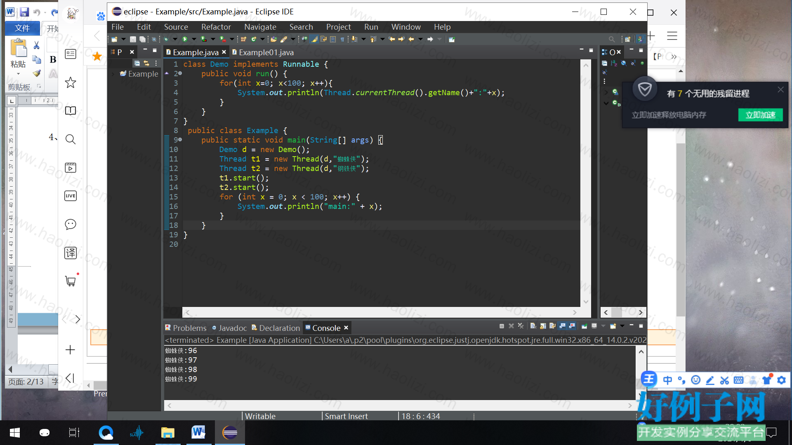The width and height of the screenshot is (792, 445).
Task: Dismiss the 残留进程 notification popup
Action: (x=780, y=89)
